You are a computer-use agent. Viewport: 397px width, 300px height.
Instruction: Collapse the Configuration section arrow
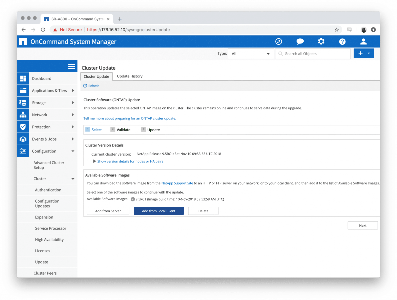point(73,151)
